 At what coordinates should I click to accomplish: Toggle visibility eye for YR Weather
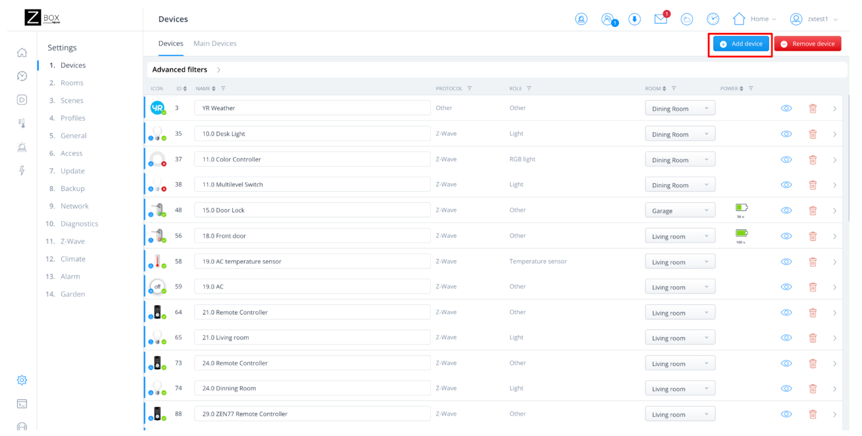coord(786,108)
